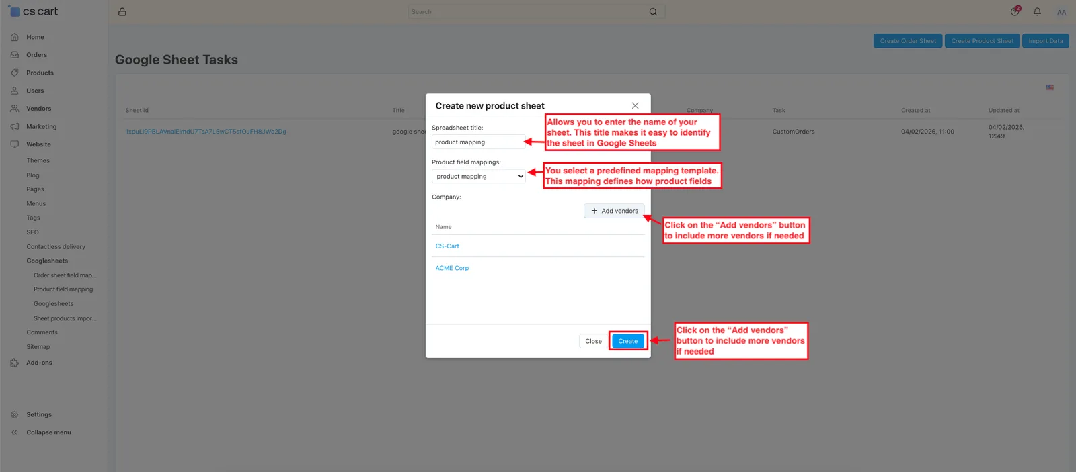Select Themes under Website

[38, 160]
